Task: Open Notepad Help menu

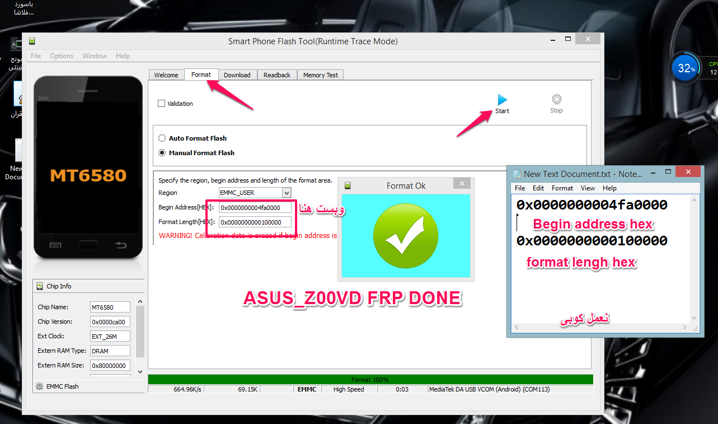Action: (609, 188)
